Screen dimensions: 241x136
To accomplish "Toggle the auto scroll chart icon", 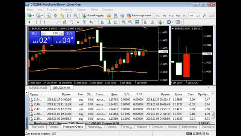I will coord(145,22).
